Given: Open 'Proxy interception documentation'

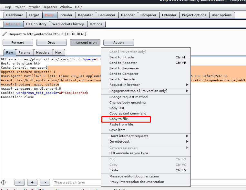Looking at the screenshot, I should pyautogui.click(x=146, y=182).
